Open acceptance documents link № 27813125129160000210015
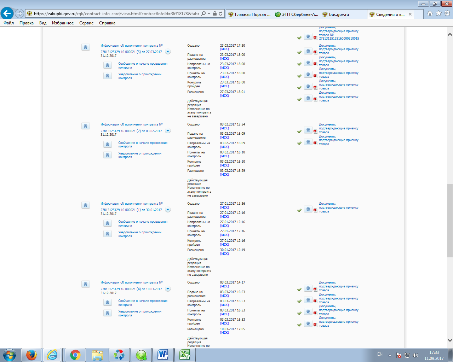The height and width of the screenshot is (362, 453). tap(339, 33)
